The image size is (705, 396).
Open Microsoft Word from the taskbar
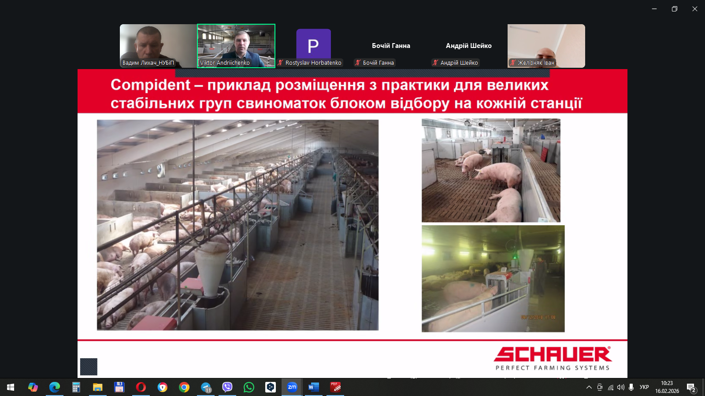pyautogui.click(x=313, y=387)
